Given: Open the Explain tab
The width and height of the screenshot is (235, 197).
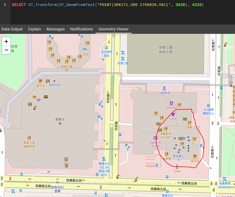Looking at the screenshot, I should (x=35, y=29).
